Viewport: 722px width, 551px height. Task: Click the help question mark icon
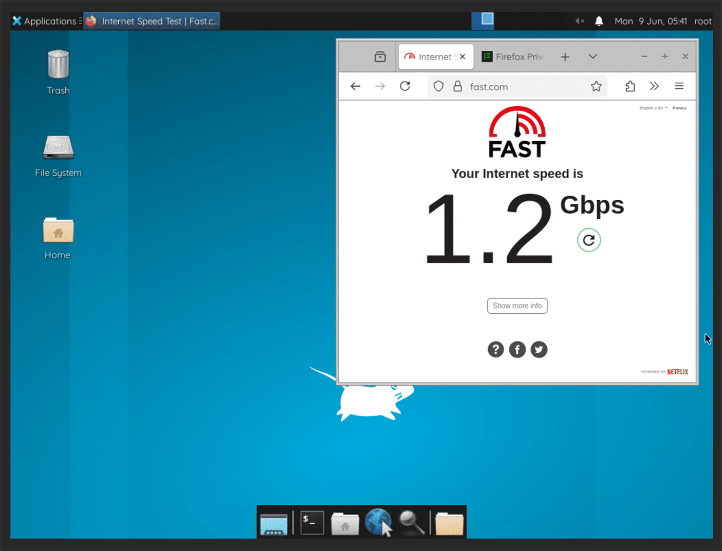pyautogui.click(x=495, y=350)
